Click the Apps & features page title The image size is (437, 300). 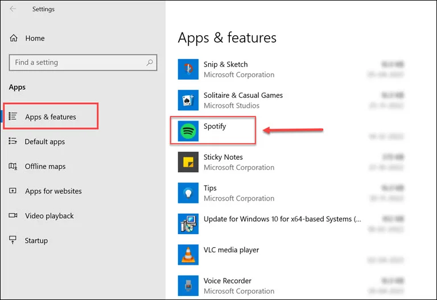pos(227,37)
